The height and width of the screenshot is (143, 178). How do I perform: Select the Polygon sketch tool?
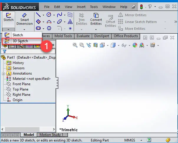coord(49,28)
